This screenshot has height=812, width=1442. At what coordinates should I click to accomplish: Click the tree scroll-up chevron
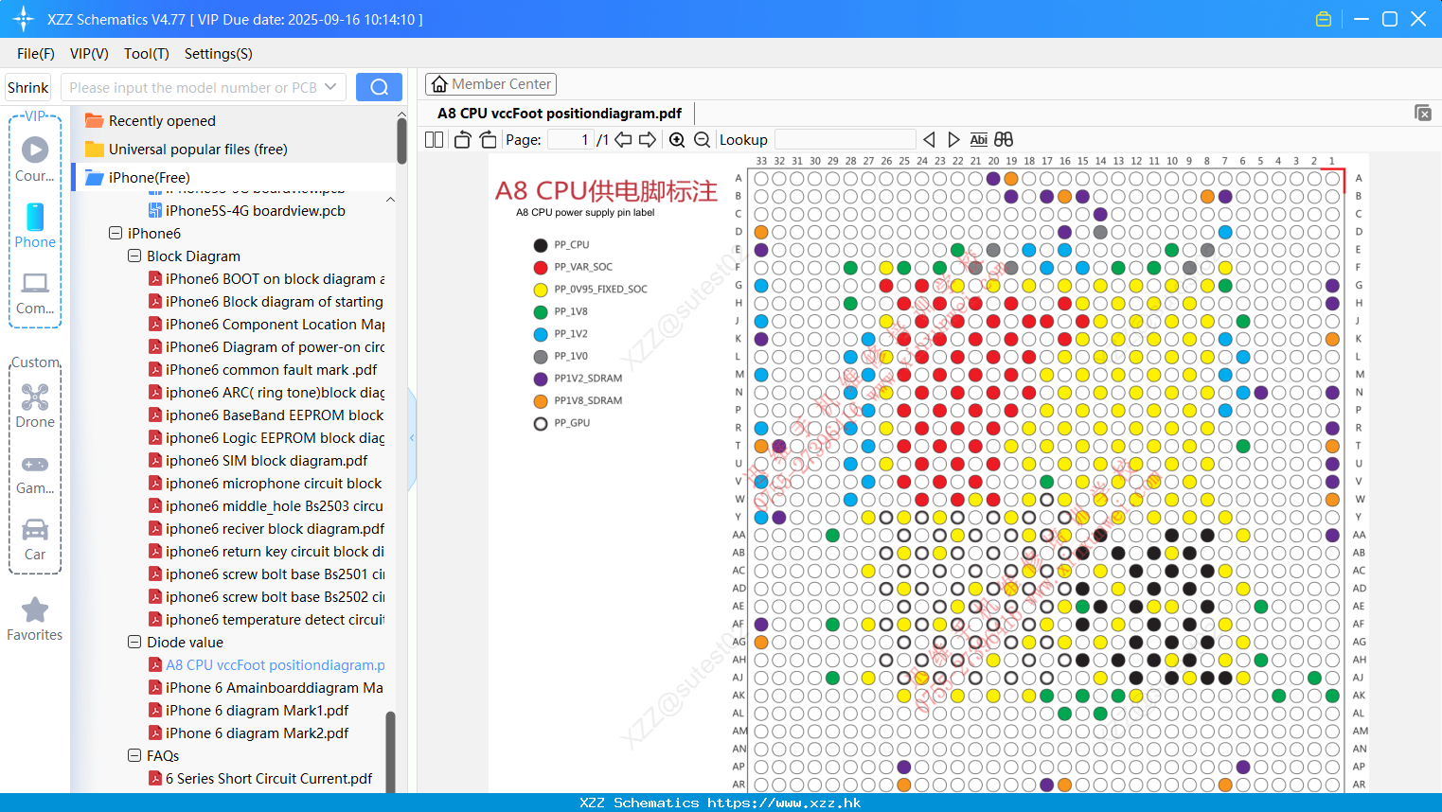390,200
